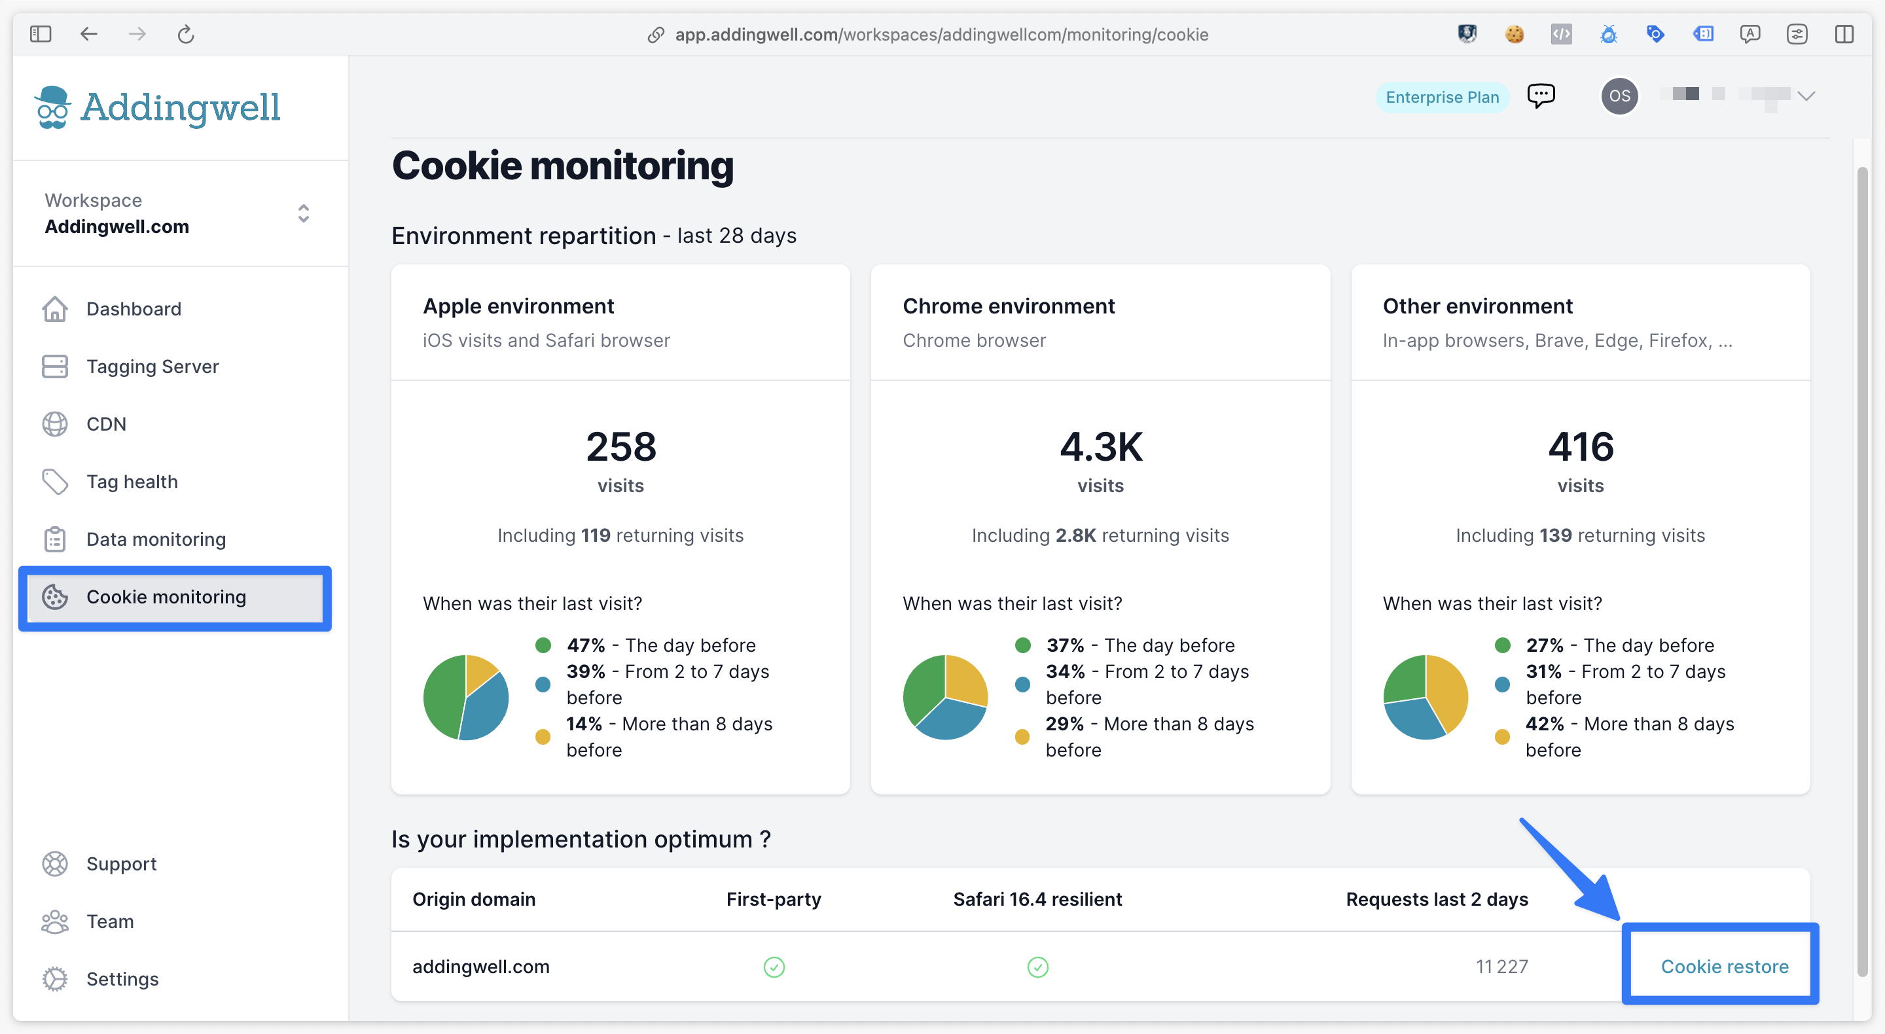Toggle the first-party checkmark for addingwell.com

(x=774, y=964)
